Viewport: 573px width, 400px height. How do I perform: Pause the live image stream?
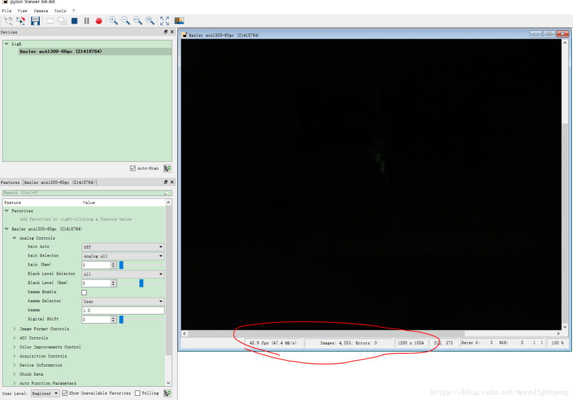click(x=86, y=21)
